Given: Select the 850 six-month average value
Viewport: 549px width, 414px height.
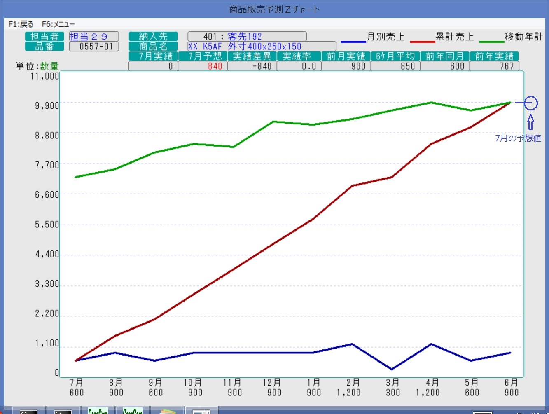Looking at the screenshot, I should coord(408,66).
